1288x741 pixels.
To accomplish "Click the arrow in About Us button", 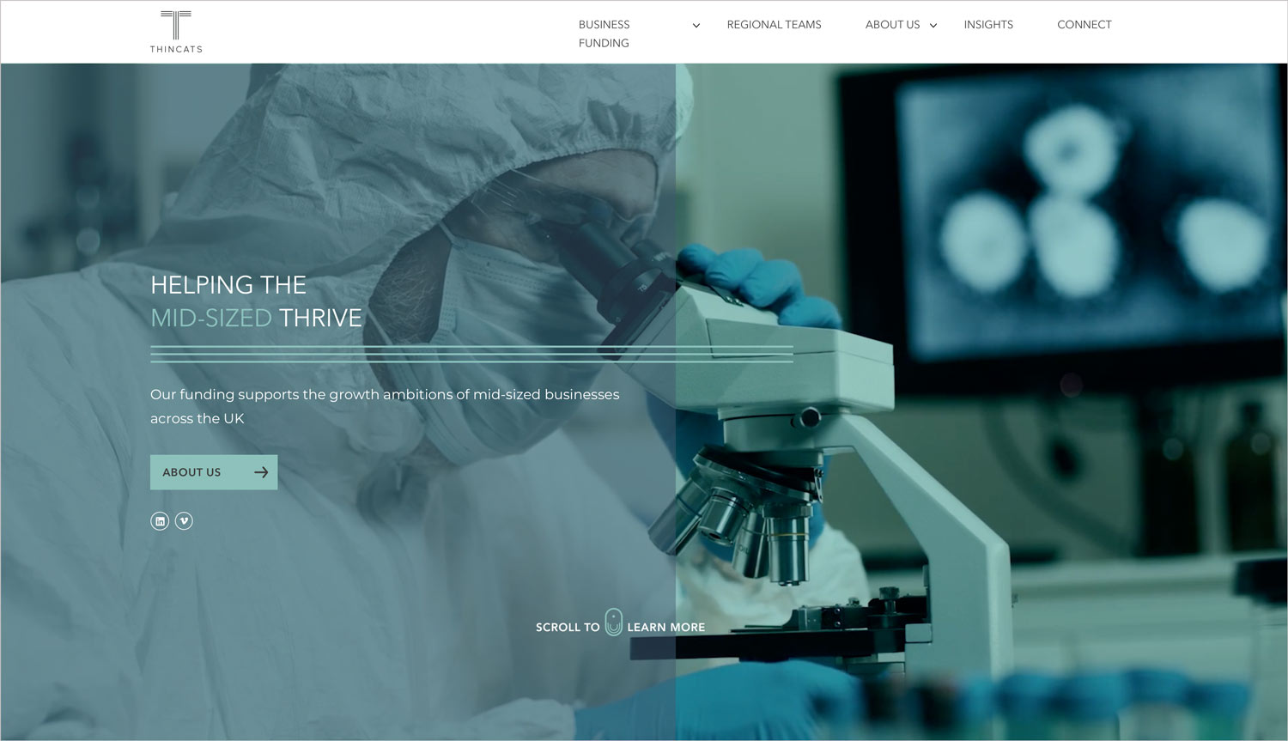I will coord(261,472).
